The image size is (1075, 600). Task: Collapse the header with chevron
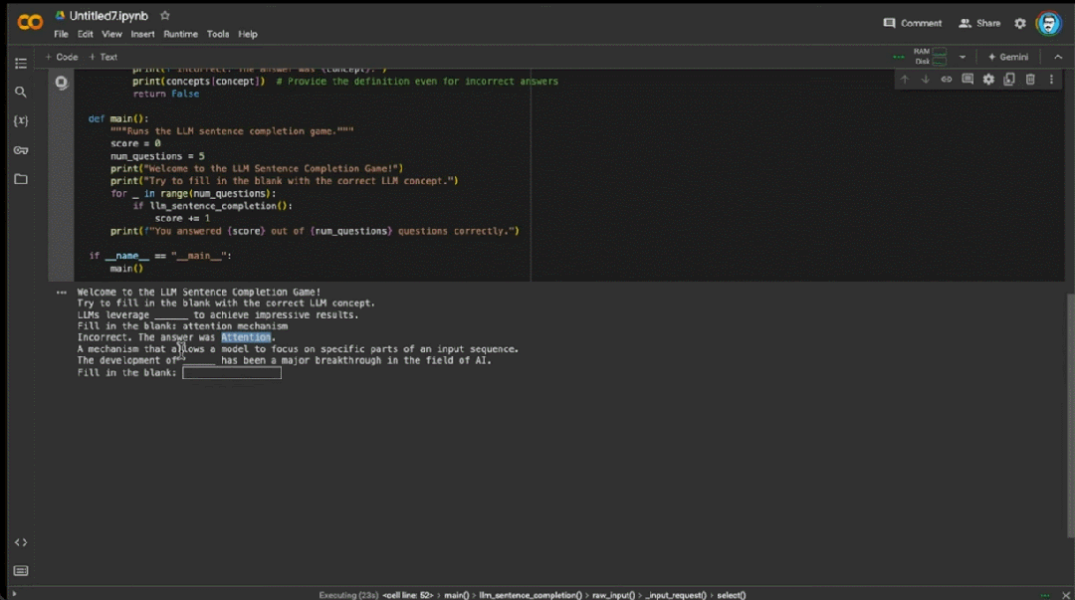point(1058,57)
